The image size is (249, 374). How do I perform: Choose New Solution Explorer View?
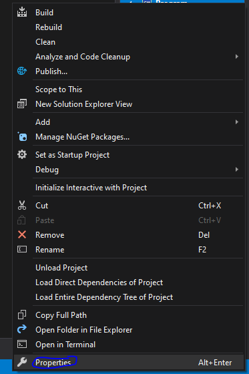(128, 104)
